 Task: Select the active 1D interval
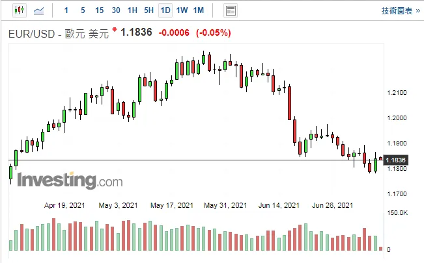[x=165, y=11]
